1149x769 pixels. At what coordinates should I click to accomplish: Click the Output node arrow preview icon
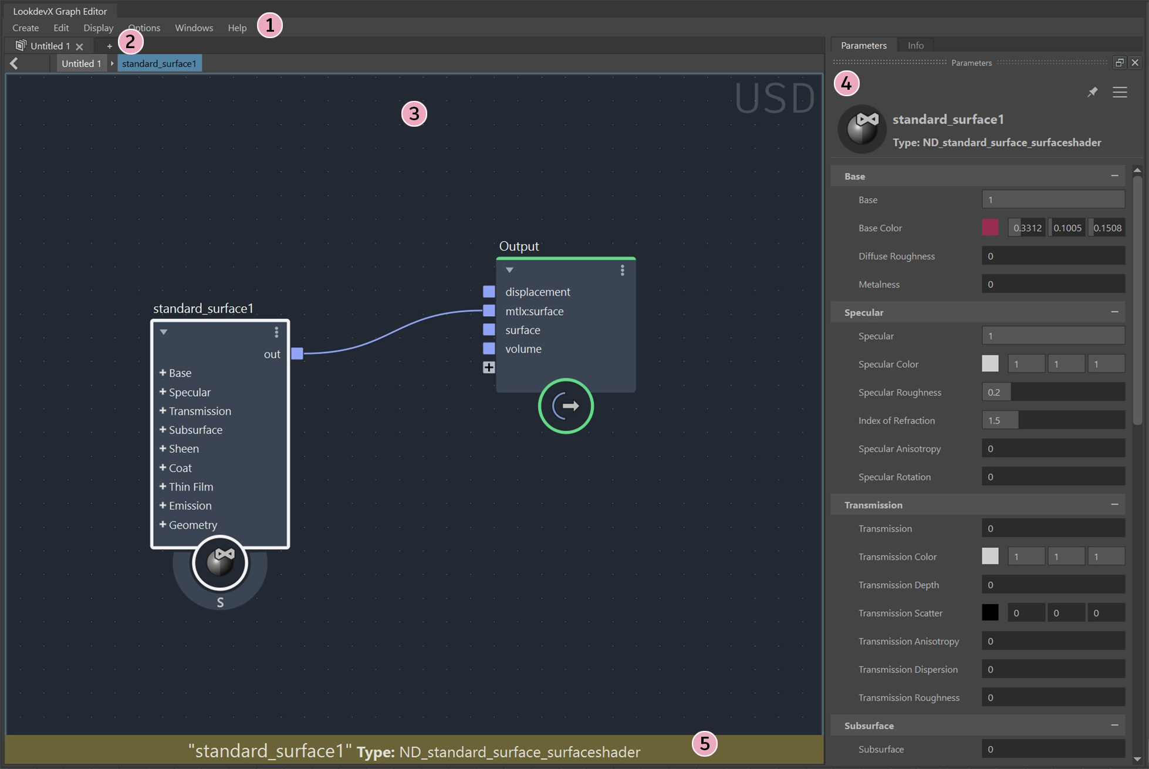pyautogui.click(x=566, y=406)
